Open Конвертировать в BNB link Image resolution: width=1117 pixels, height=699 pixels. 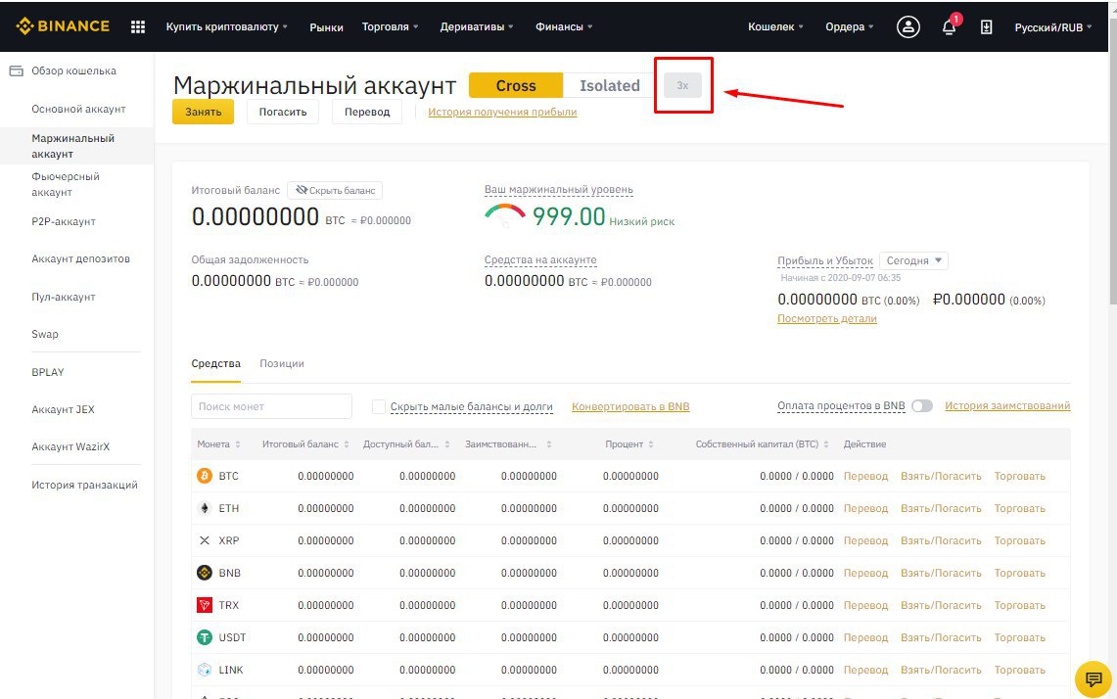click(630, 406)
